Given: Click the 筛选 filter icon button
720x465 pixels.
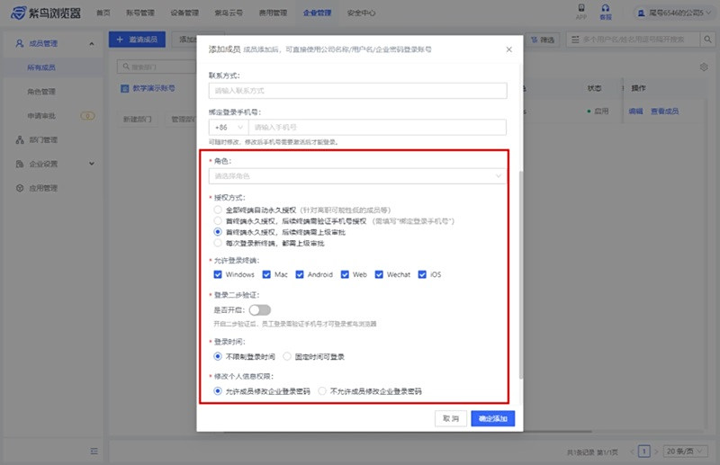Looking at the screenshot, I should click(x=545, y=40).
